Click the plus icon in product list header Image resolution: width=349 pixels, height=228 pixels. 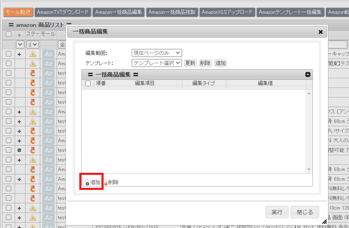[19, 35]
